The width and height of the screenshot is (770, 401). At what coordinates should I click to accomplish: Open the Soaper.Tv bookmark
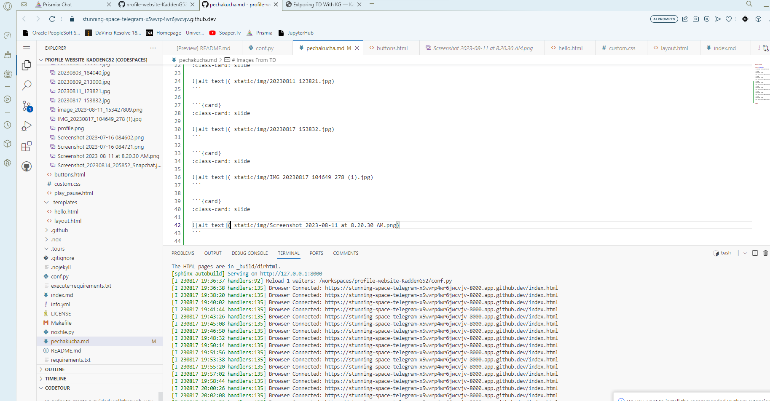tap(225, 33)
